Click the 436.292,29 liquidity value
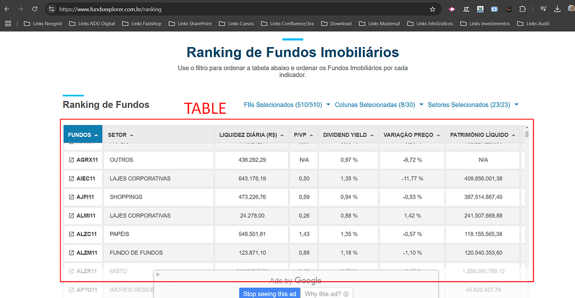This screenshot has width=575, height=298. tap(252, 160)
